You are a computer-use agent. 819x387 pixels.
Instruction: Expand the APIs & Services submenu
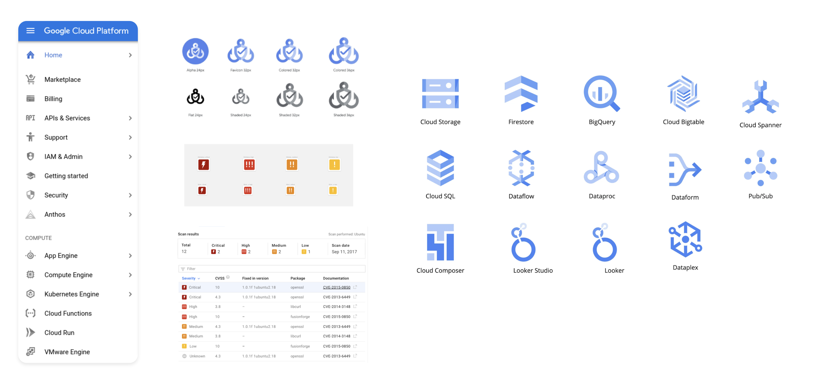tap(130, 118)
